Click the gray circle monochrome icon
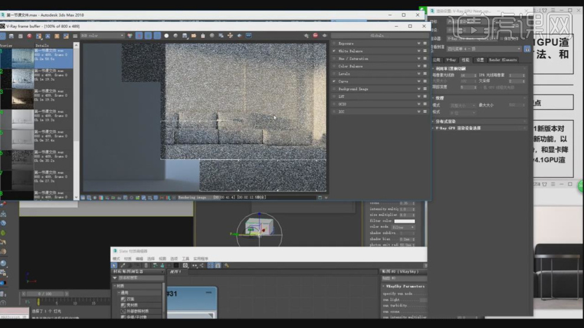This screenshot has height=328, width=584. [x=175, y=36]
